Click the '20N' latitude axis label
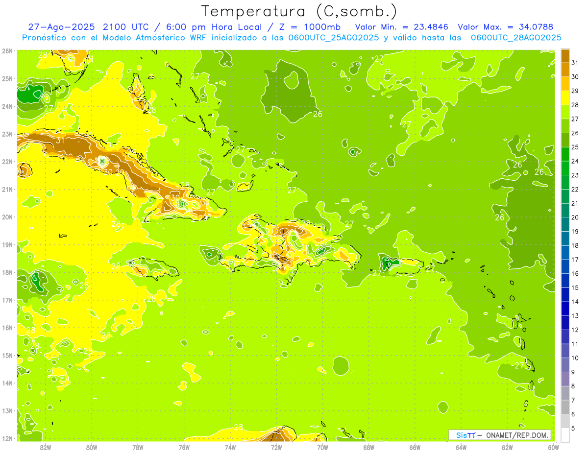 tap(7, 217)
